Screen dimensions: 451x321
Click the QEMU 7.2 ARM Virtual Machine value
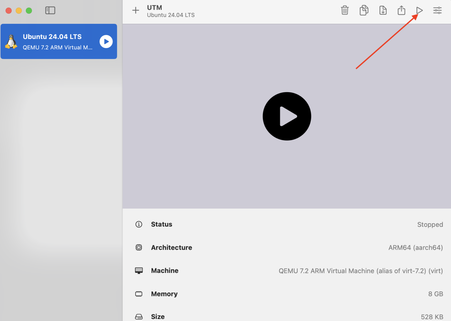pyautogui.click(x=361, y=271)
